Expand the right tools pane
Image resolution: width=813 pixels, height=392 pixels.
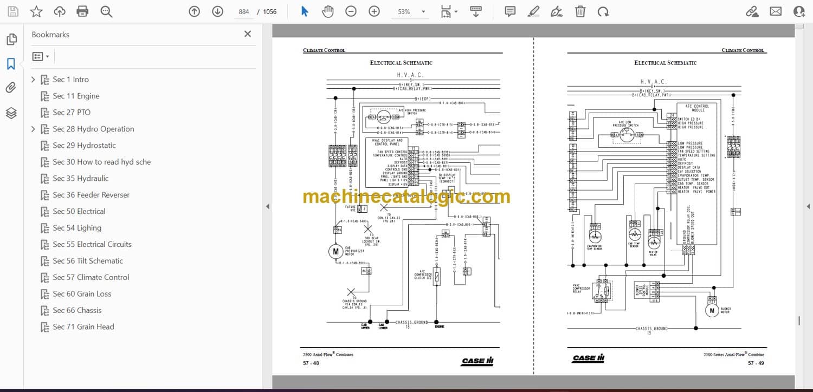pyautogui.click(x=808, y=206)
